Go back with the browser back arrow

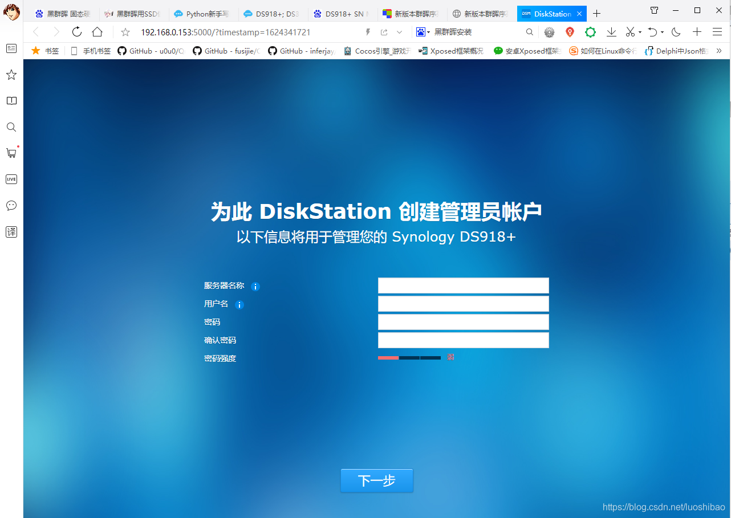(x=36, y=32)
